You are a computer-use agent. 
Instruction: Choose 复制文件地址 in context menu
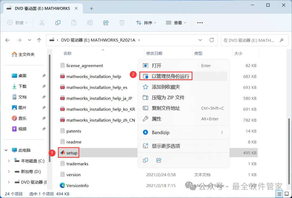(183, 108)
